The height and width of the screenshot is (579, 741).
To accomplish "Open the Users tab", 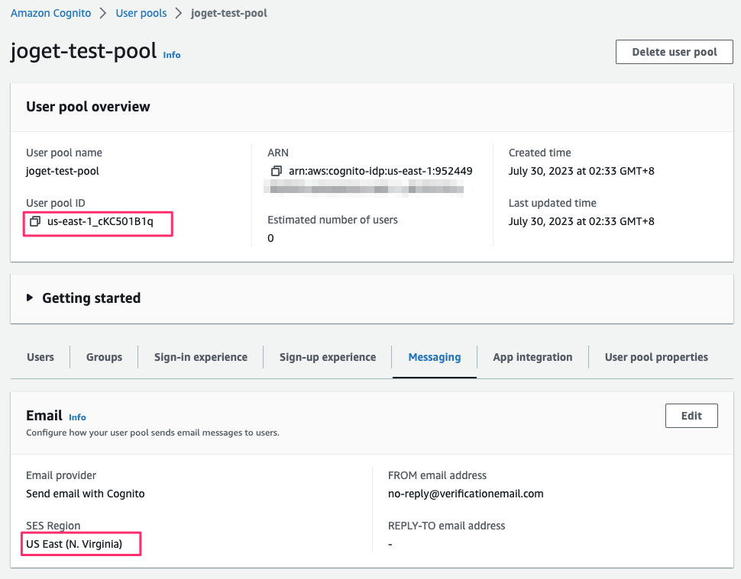I will point(40,357).
